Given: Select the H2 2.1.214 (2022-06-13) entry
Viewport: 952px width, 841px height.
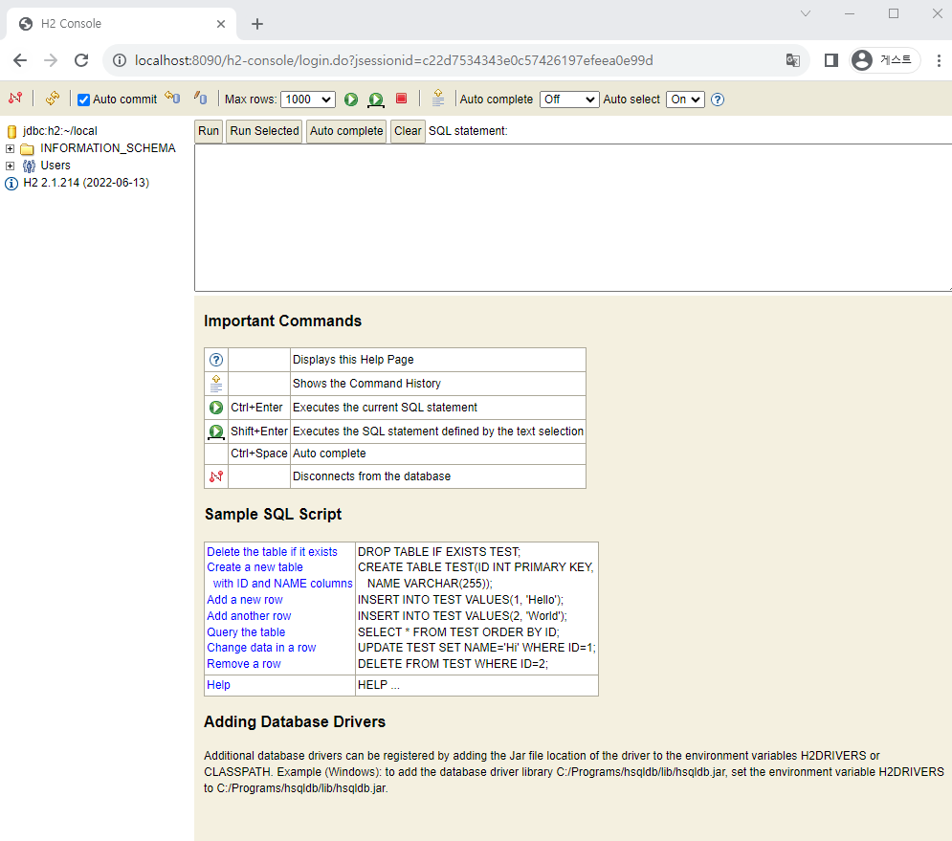Looking at the screenshot, I should (85, 183).
